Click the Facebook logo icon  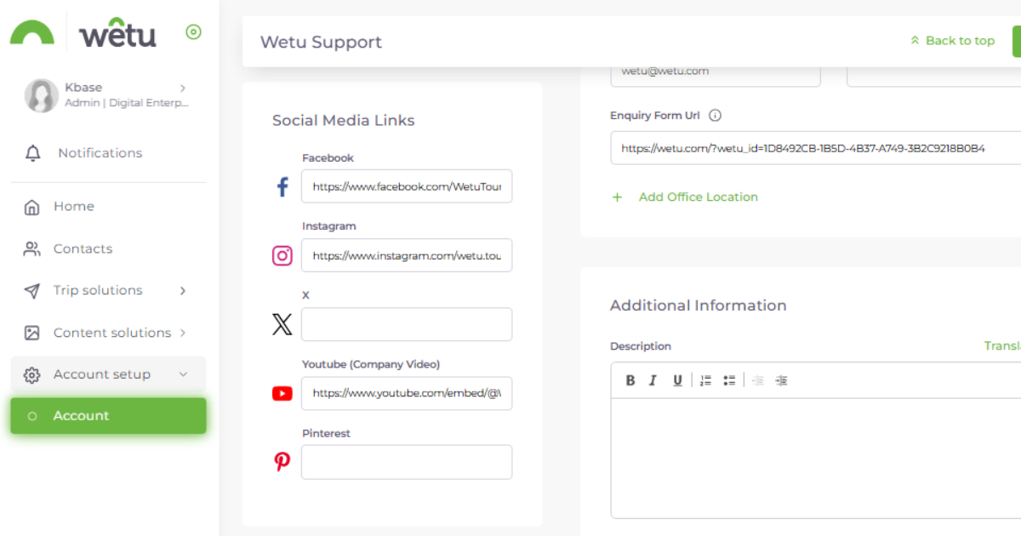(282, 186)
